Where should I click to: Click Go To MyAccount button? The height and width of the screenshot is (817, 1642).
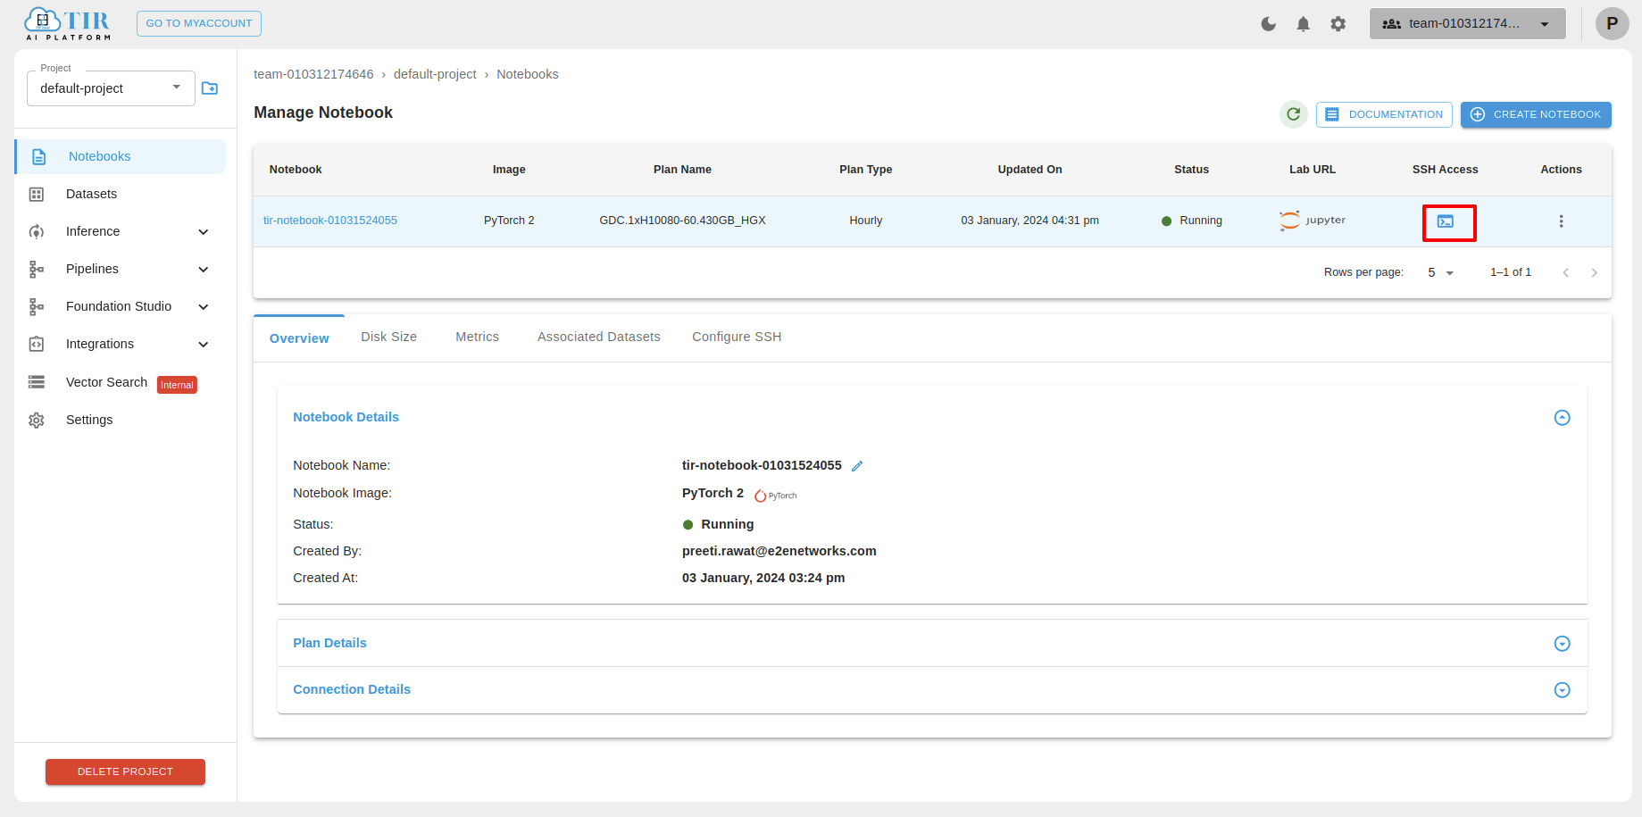(x=199, y=23)
